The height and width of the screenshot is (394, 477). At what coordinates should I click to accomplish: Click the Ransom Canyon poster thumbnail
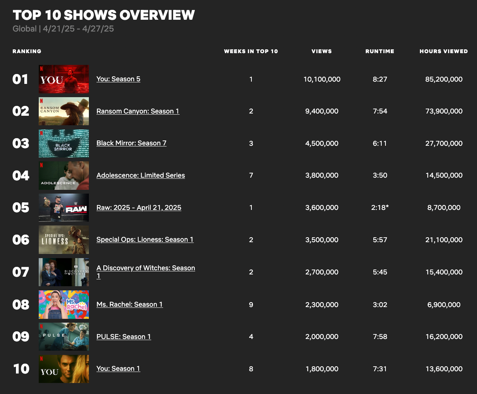[x=64, y=111]
